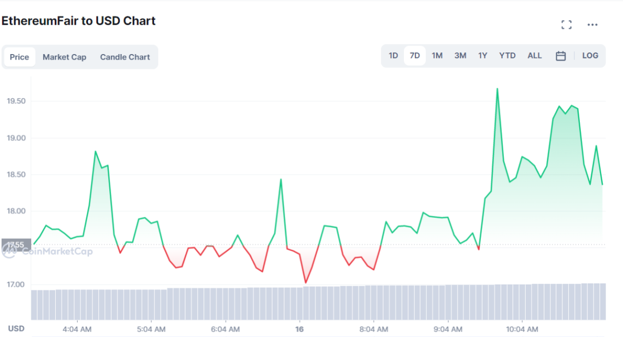This screenshot has width=623, height=337.
Task: Switch to the Market Cap tab
Action: click(64, 57)
